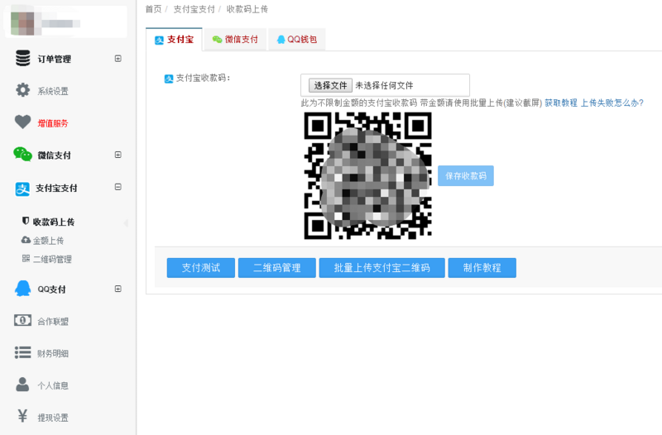The width and height of the screenshot is (662, 435).
Task: Expand the 微信支付 sidebar menu plus toggle
Action: (x=118, y=155)
